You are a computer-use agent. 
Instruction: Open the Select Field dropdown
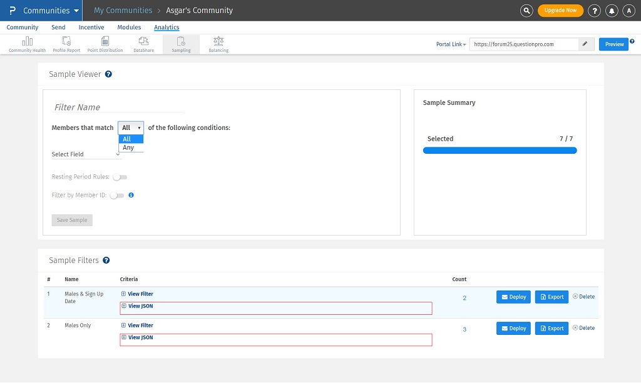86,154
